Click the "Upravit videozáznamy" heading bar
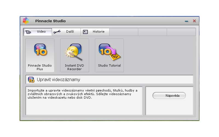Viewport: 219px width, 137px height. [x=109, y=80]
